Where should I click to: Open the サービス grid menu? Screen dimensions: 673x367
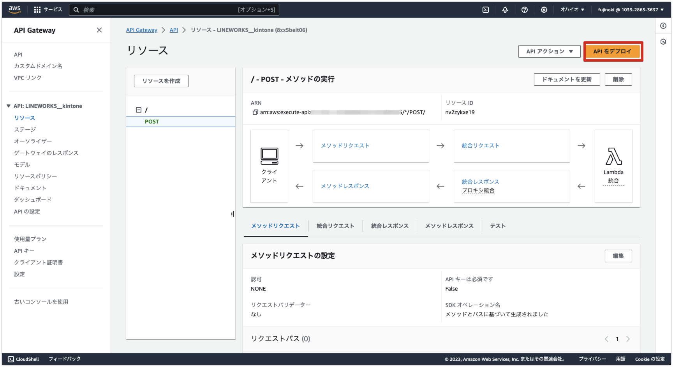(48, 10)
